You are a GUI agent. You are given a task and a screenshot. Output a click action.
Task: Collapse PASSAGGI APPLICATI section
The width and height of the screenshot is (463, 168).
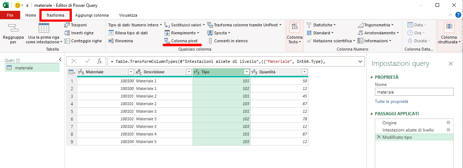372,114
